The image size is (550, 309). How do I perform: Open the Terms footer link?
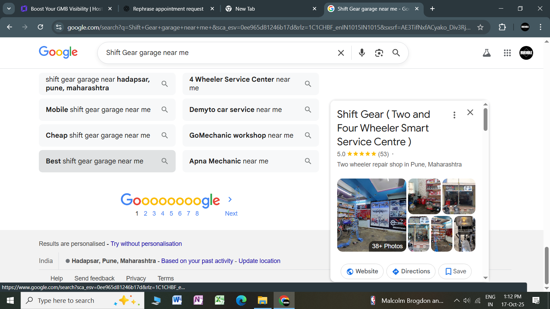coord(166,278)
